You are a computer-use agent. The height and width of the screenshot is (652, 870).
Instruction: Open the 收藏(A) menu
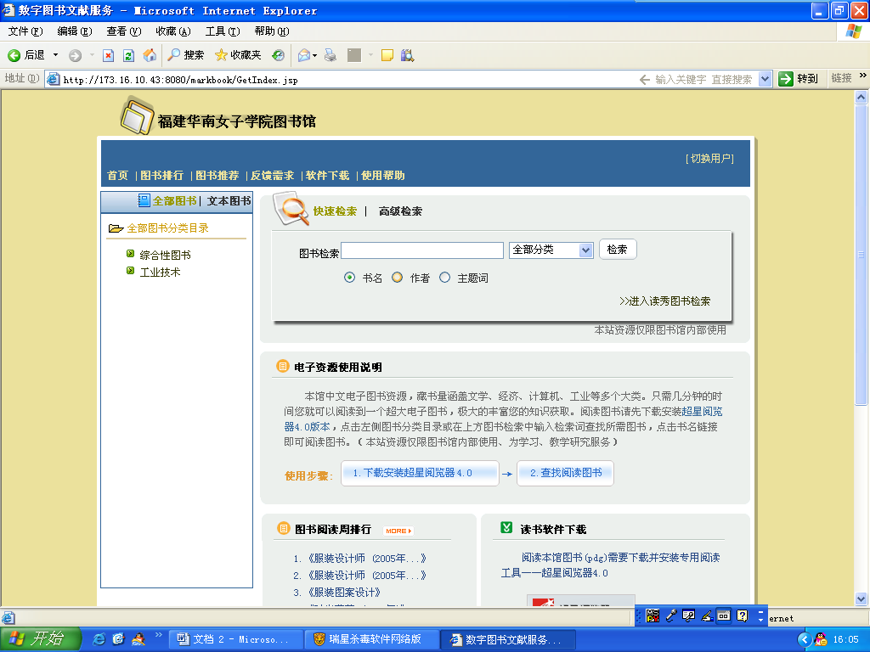click(173, 31)
